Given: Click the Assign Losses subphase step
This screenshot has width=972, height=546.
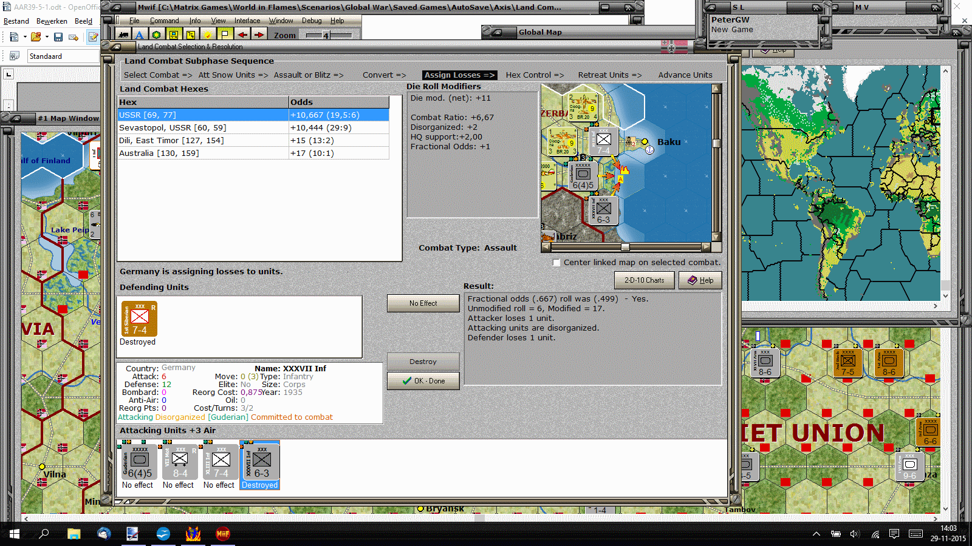Looking at the screenshot, I should 459,75.
